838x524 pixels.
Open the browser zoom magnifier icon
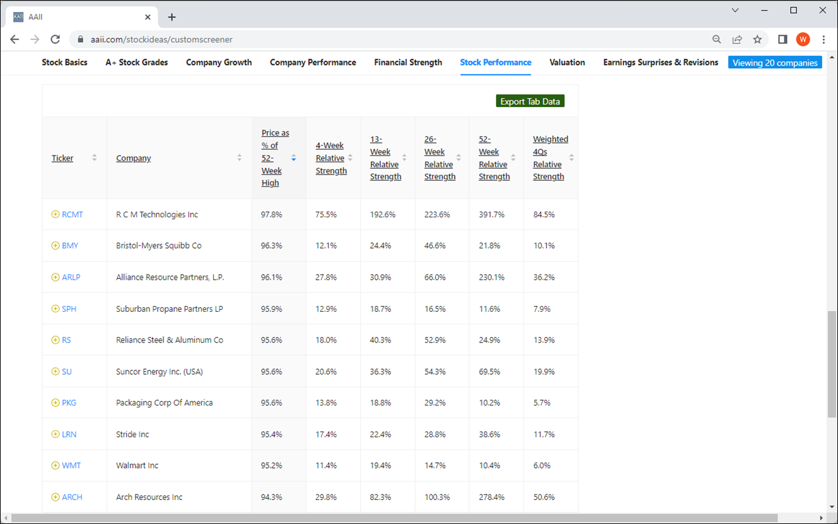click(x=717, y=39)
